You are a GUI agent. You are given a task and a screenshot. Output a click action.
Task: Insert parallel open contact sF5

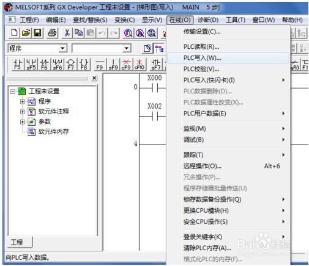(x=31, y=64)
